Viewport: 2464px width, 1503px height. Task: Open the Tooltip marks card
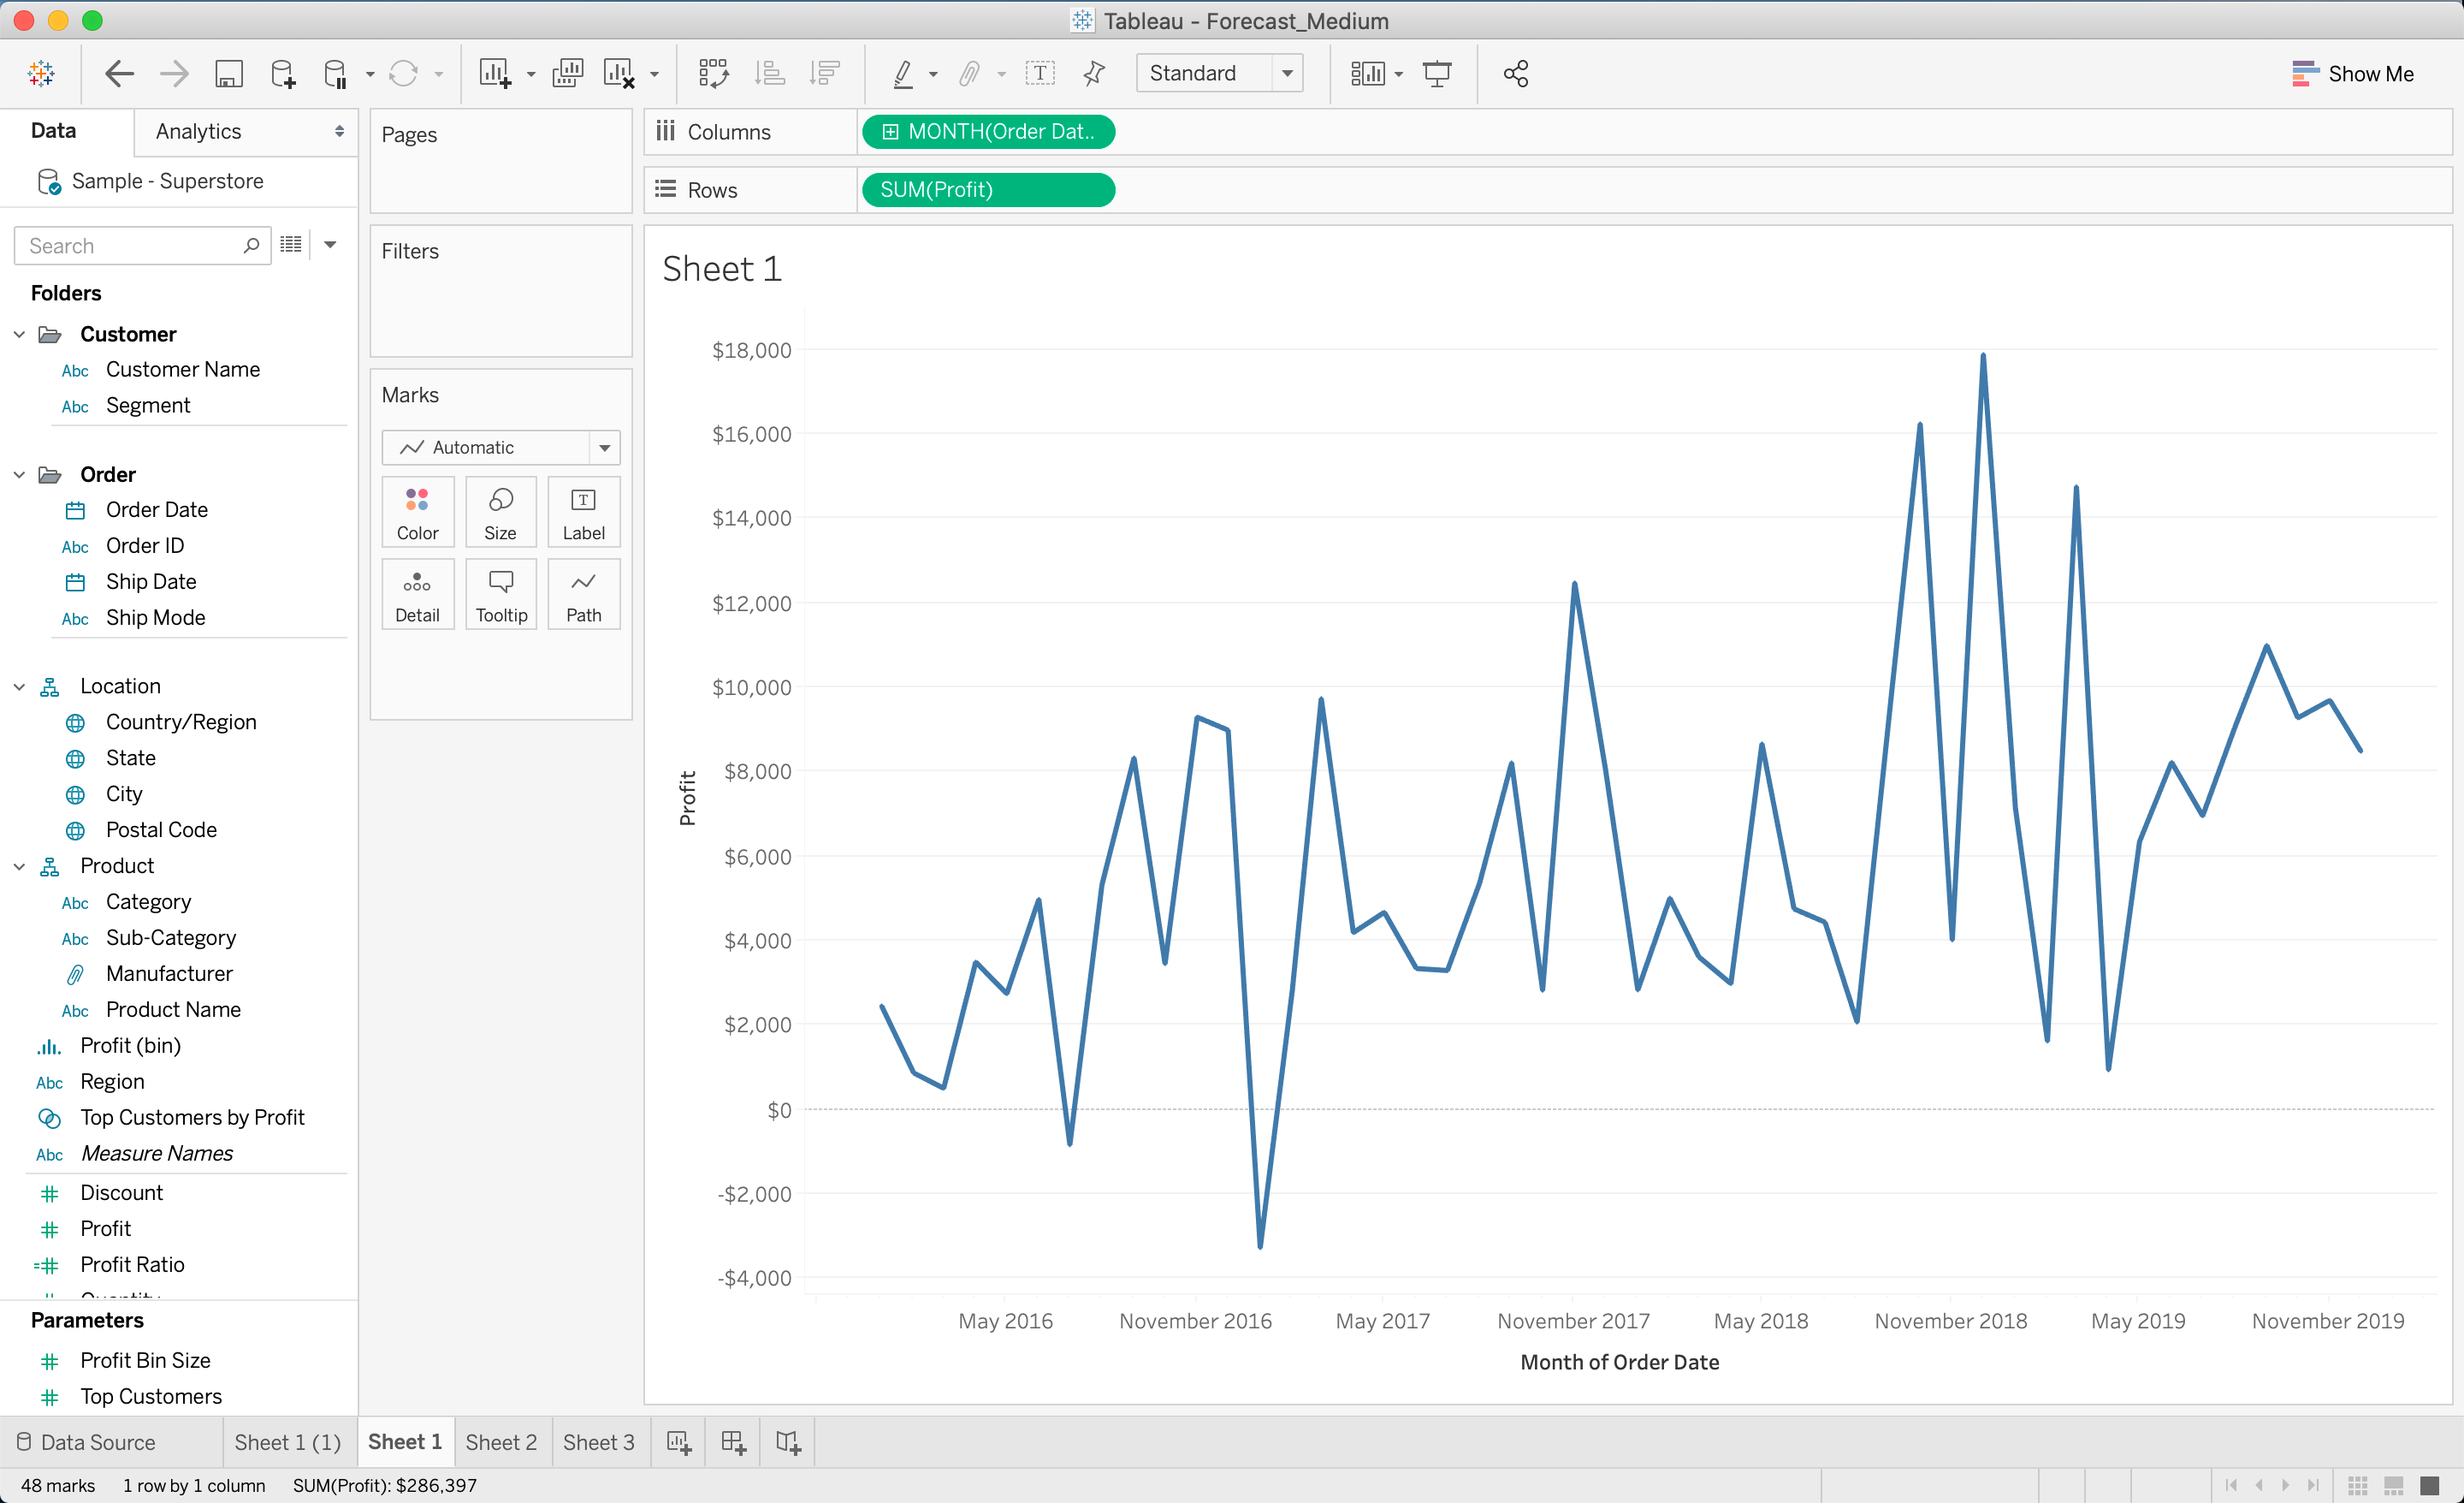pos(500,594)
